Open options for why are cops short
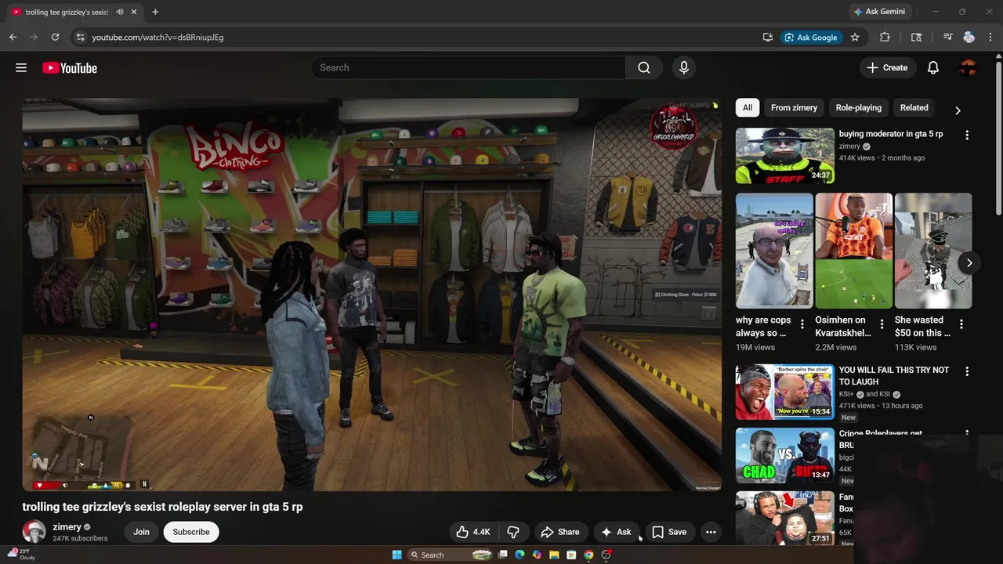This screenshot has width=1003, height=564. 802,324
